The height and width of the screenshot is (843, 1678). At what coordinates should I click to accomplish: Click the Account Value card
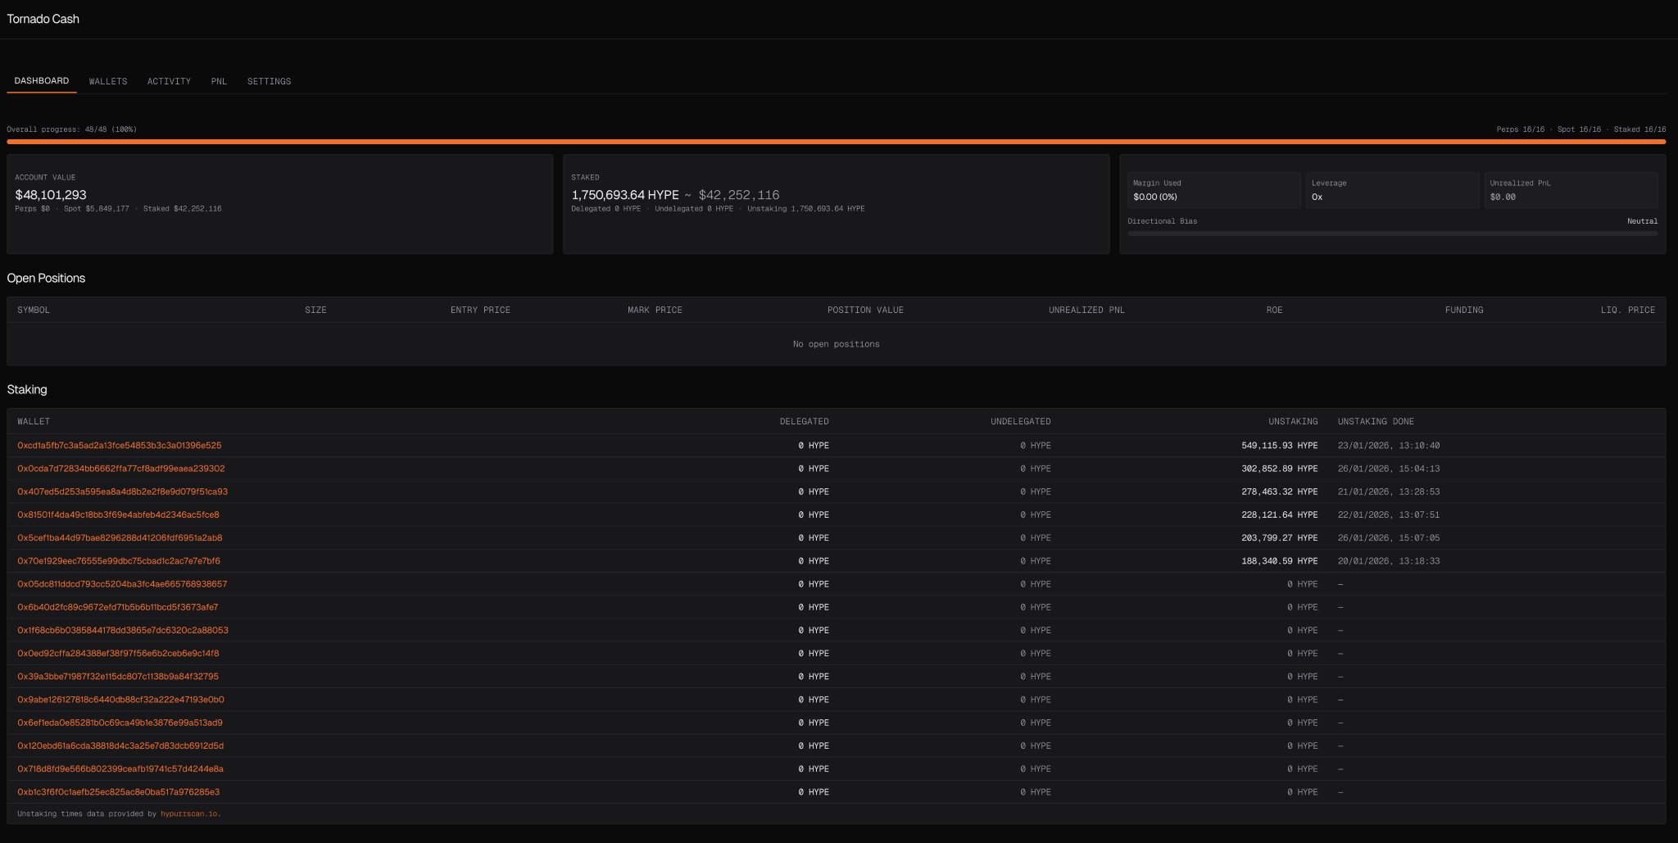coord(279,204)
